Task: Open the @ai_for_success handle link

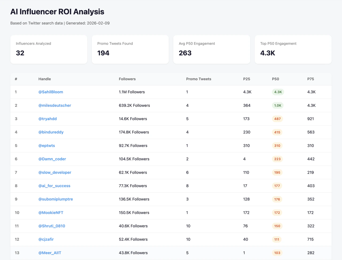Action: point(55,186)
